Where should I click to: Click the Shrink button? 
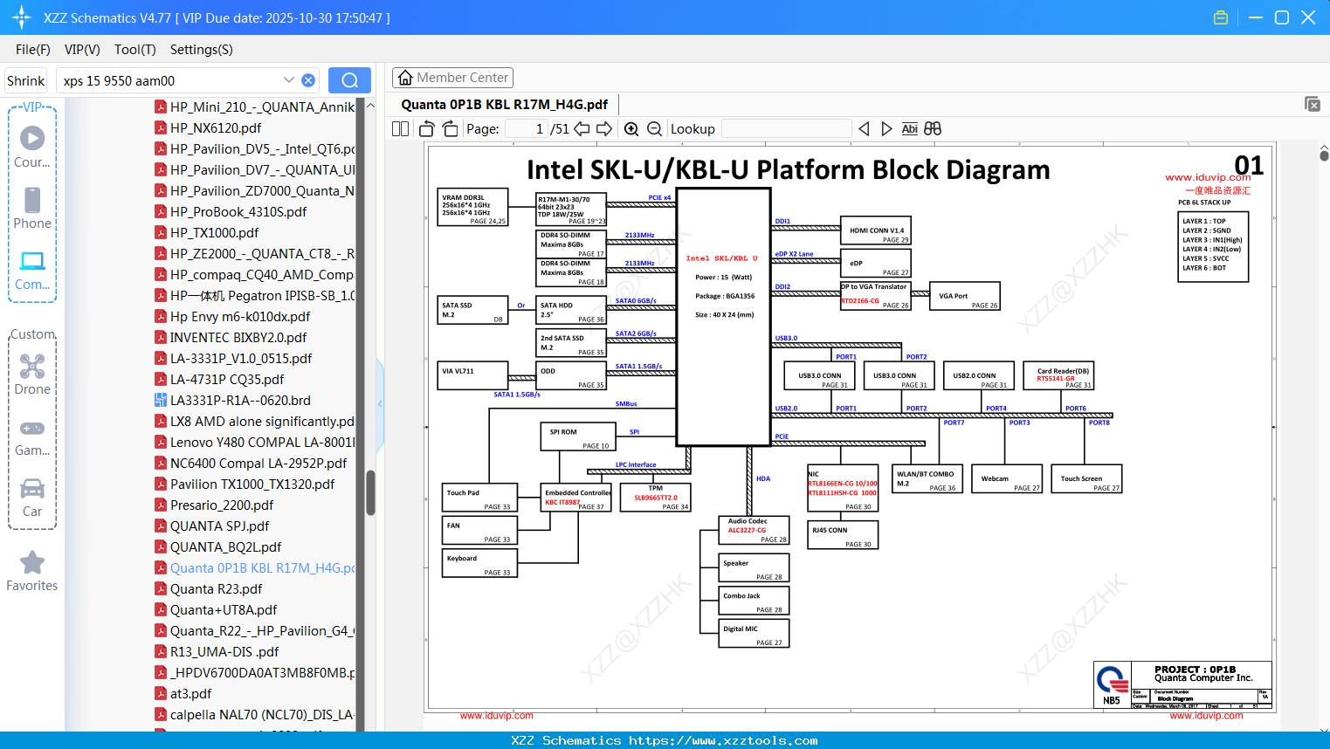(x=26, y=80)
